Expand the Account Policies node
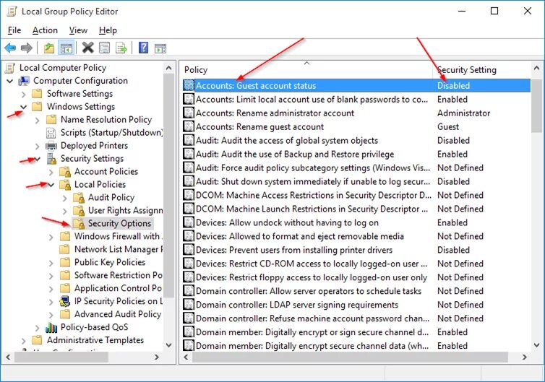This screenshot has height=382, width=545. (51, 172)
